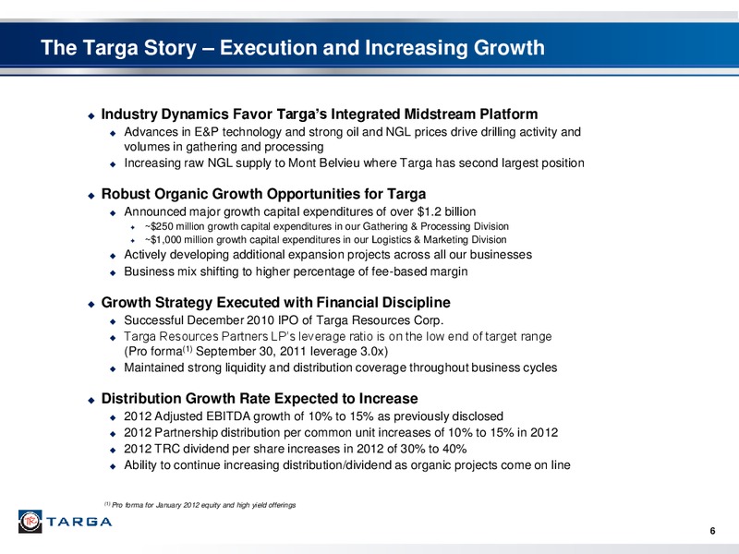
Task: Click heading 'Growth Strategy Executed with Financial Discipline'
Action: (x=275, y=302)
